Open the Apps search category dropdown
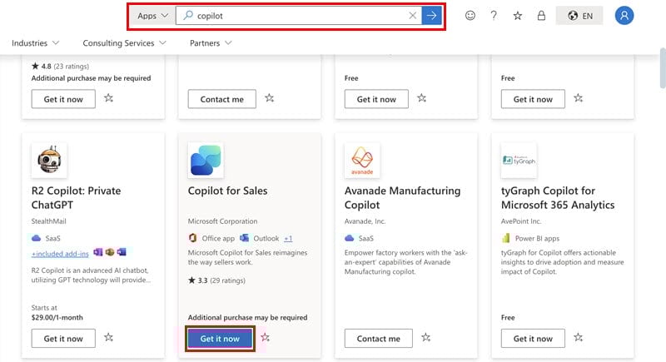This screenshot has height=362, width=666. click(x=152, y=16)
